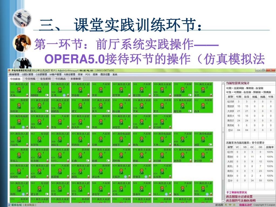Click the OD column header
Viewport: 276px width, 207px height.
[x=260, y=147]
